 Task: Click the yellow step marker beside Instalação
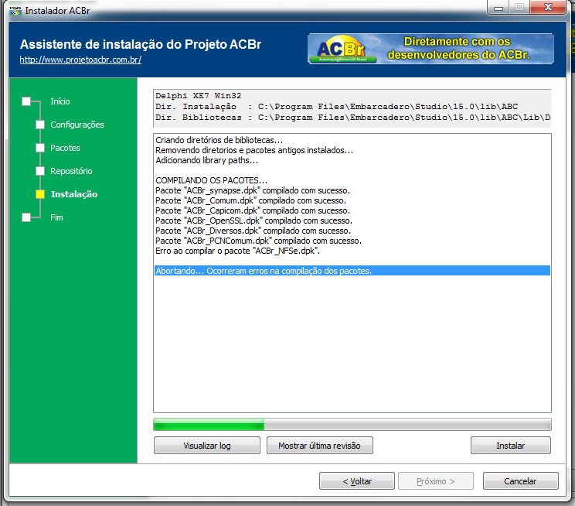(x=40, y=194)
